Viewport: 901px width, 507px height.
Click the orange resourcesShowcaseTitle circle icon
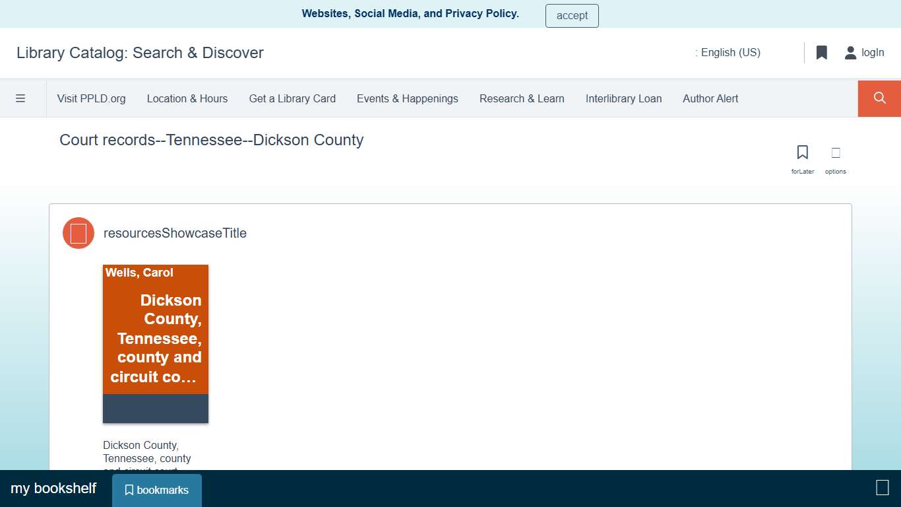(x=78, y=233)
